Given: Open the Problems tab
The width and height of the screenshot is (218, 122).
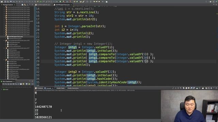Looking at the screenshot, I should coord(39,88).
